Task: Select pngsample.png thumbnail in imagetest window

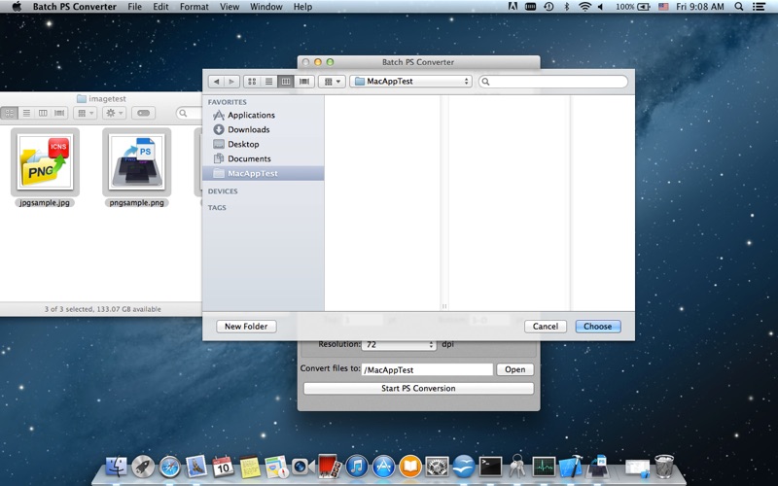Action: [136, 162]
